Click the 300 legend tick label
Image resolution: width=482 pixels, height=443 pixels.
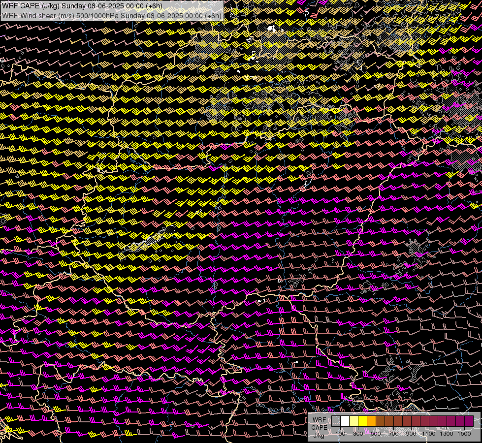(x=358, y=434)
